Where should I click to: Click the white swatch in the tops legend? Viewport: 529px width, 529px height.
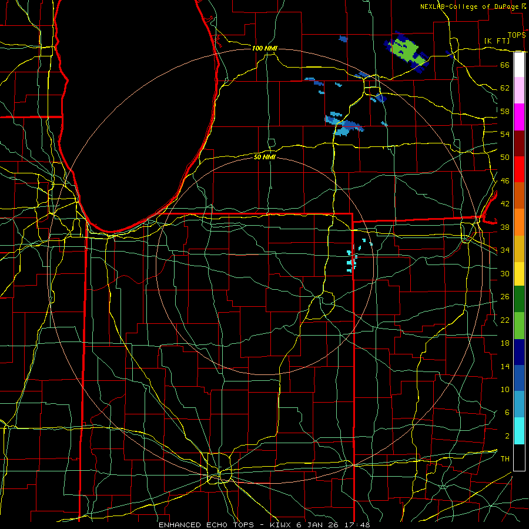pyautogui.click(x=519, y=65)
